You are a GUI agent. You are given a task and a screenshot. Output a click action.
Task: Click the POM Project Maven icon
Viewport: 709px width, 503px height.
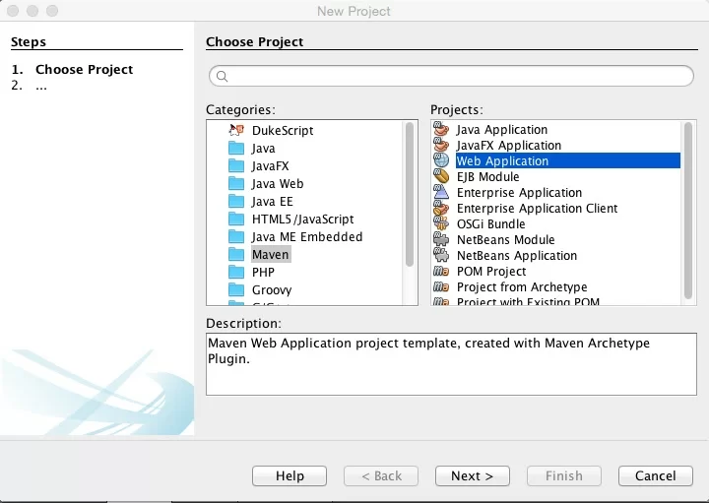(x=441, y=271)
